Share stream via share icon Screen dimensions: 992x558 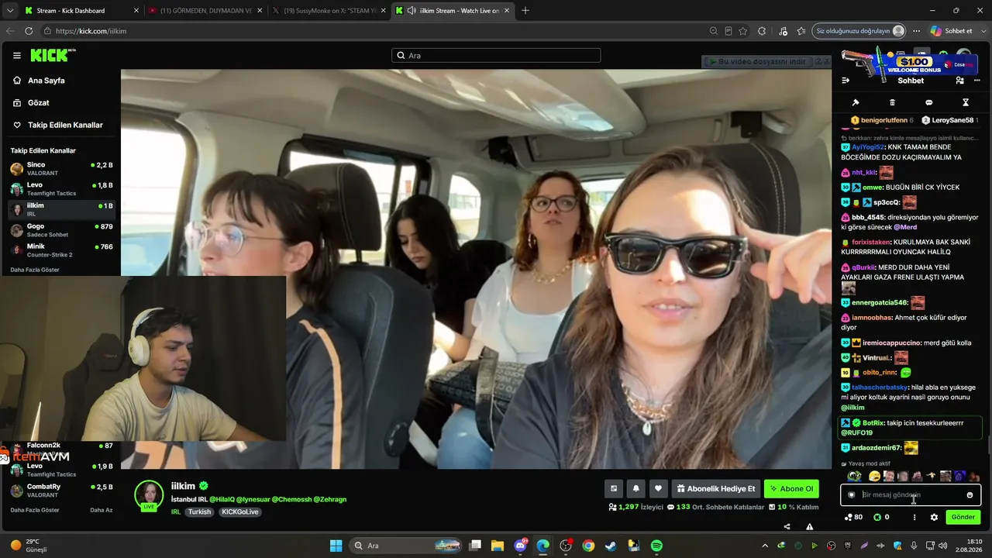tap(787, 527)
